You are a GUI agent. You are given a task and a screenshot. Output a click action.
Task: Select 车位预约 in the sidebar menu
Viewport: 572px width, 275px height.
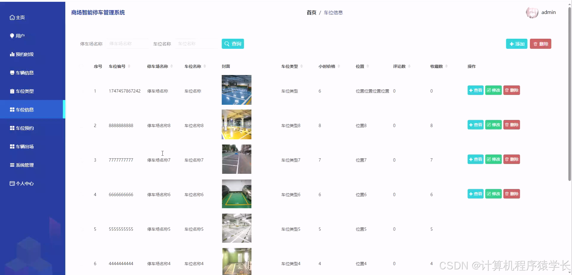coord(25,128)
